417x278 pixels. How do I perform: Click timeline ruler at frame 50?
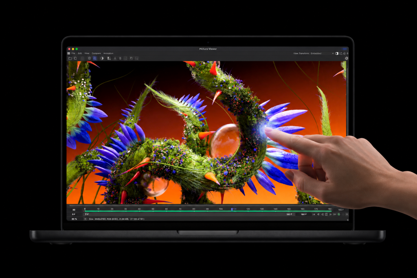(153, 209)
